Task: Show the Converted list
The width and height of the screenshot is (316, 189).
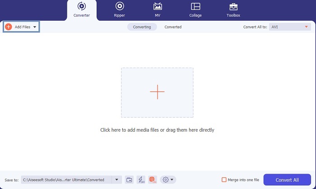Action: coord(173,27)
